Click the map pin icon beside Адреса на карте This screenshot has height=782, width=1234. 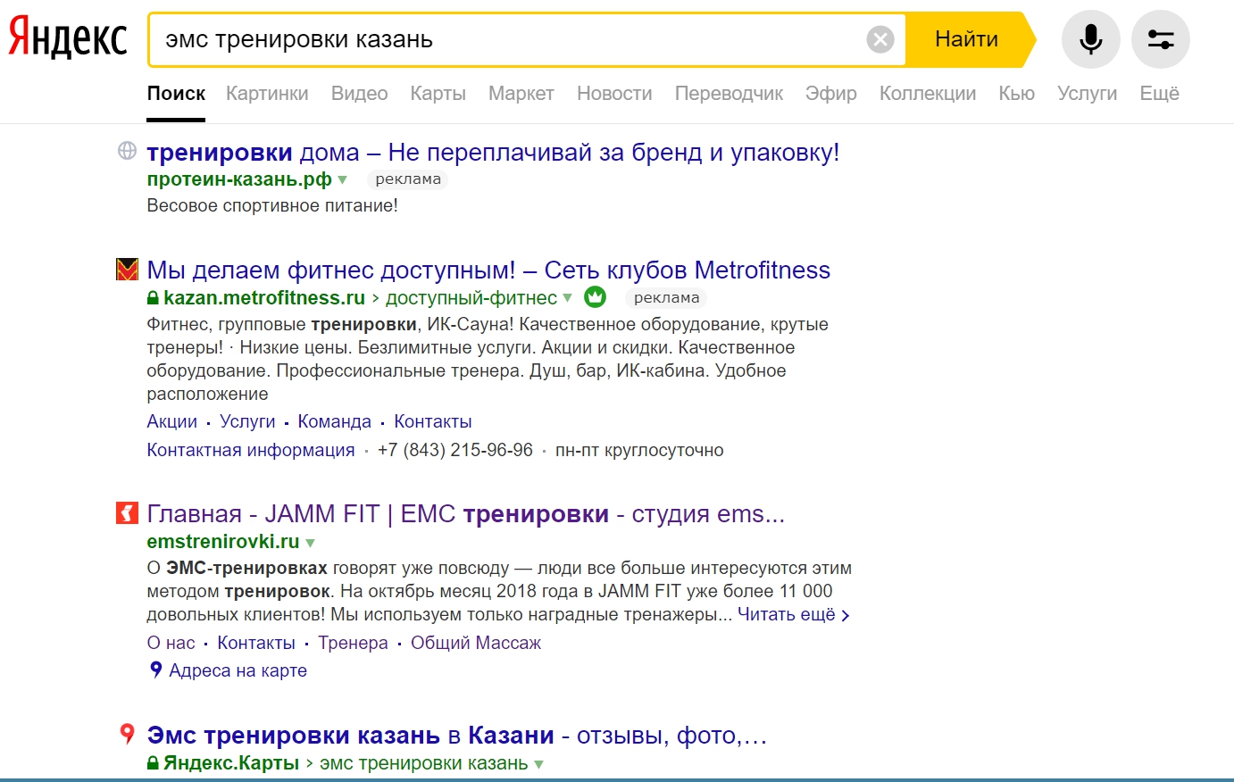156,670
